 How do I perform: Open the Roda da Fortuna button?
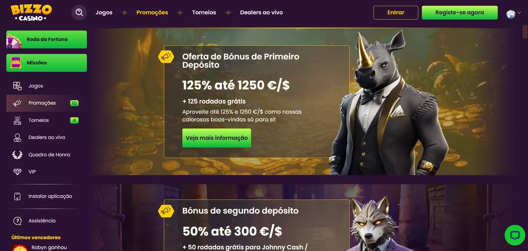pos(46,40)
